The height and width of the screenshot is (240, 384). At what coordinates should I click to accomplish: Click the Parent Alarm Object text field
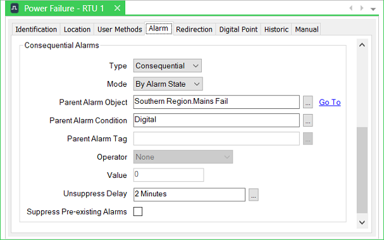(216, 102)
